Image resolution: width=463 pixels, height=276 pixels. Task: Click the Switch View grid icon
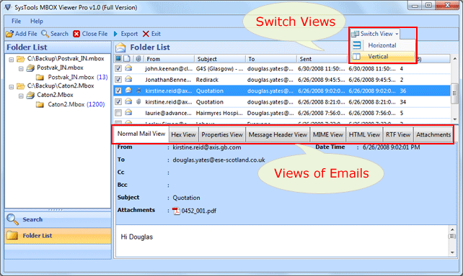tap(355, 34)
